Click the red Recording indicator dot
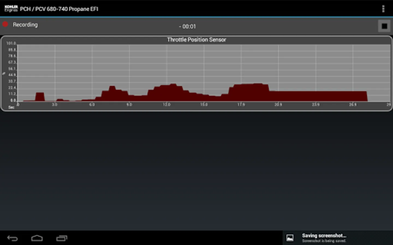The width and height of the screenshot is (393, 245). click(x=5, y=24)
